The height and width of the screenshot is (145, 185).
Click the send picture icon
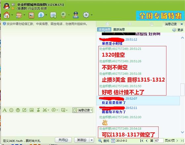tap(31, 110)
